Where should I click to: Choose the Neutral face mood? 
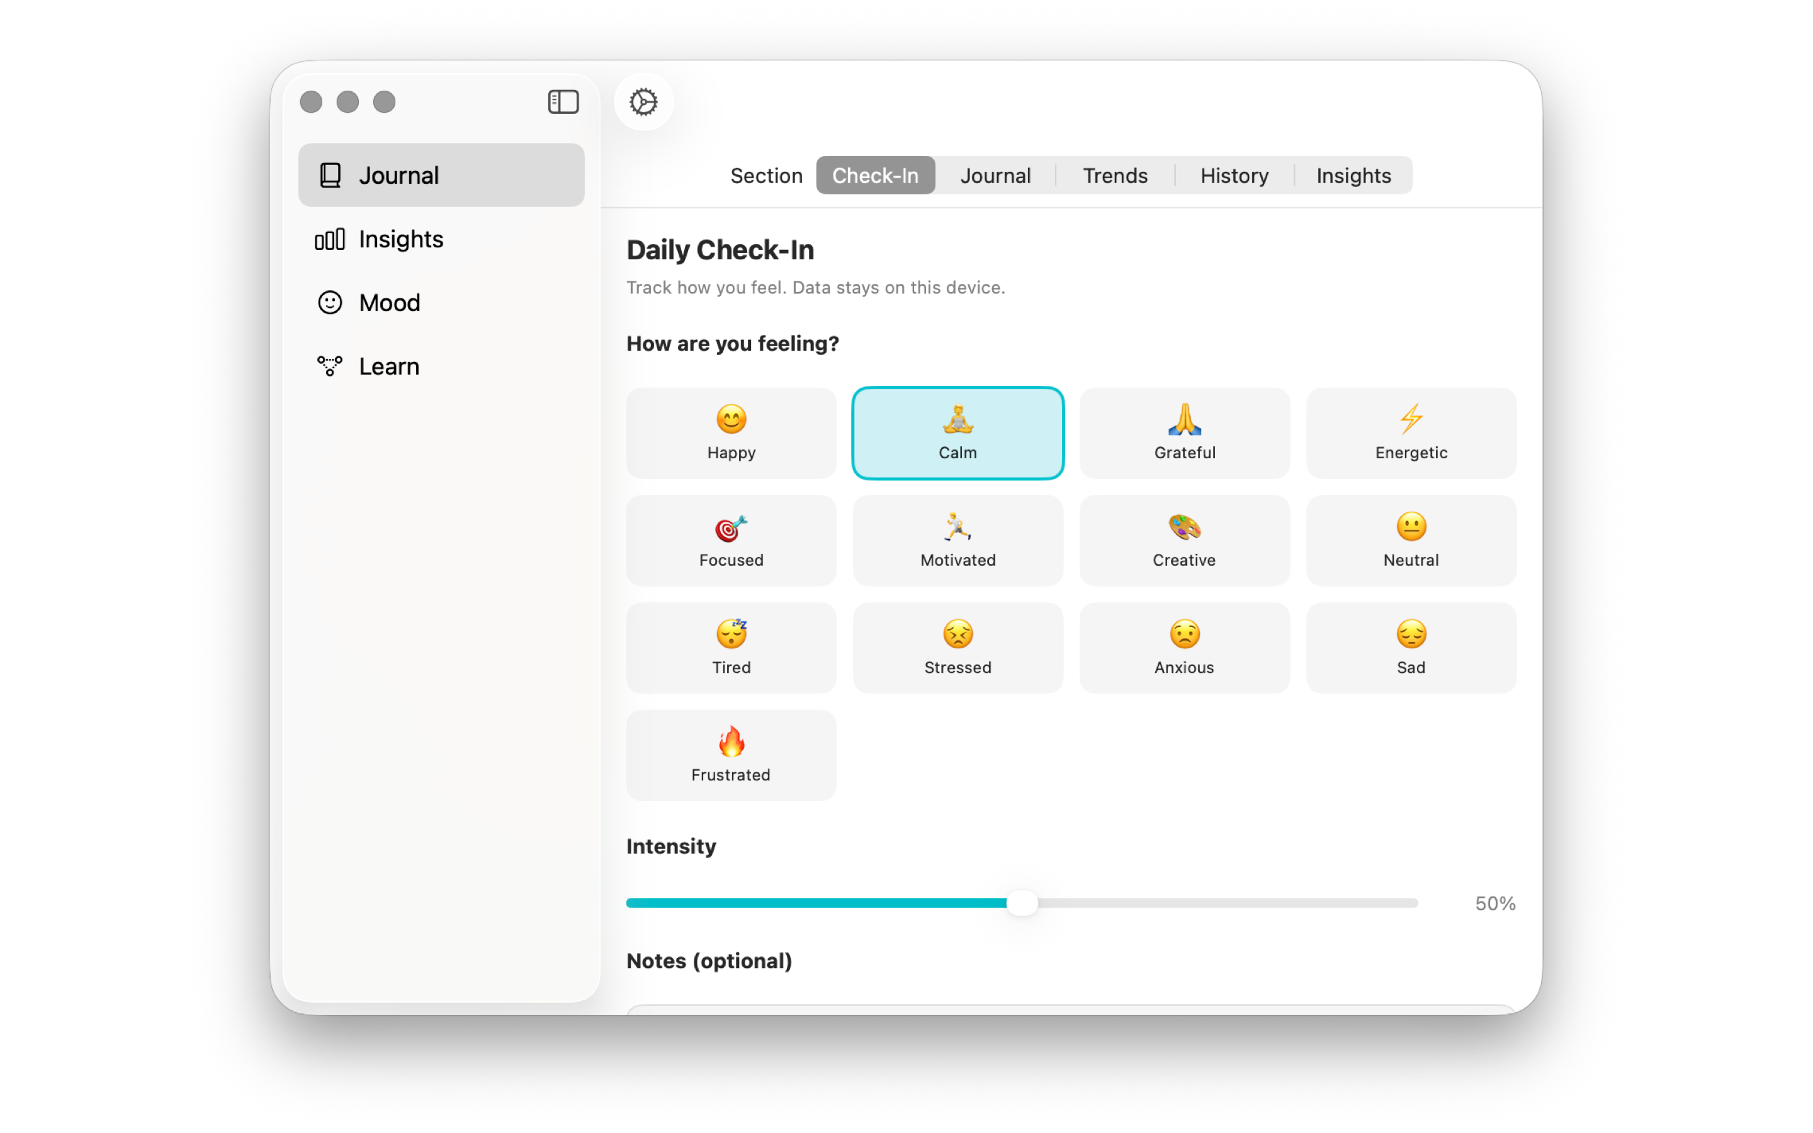[1411, 540]
